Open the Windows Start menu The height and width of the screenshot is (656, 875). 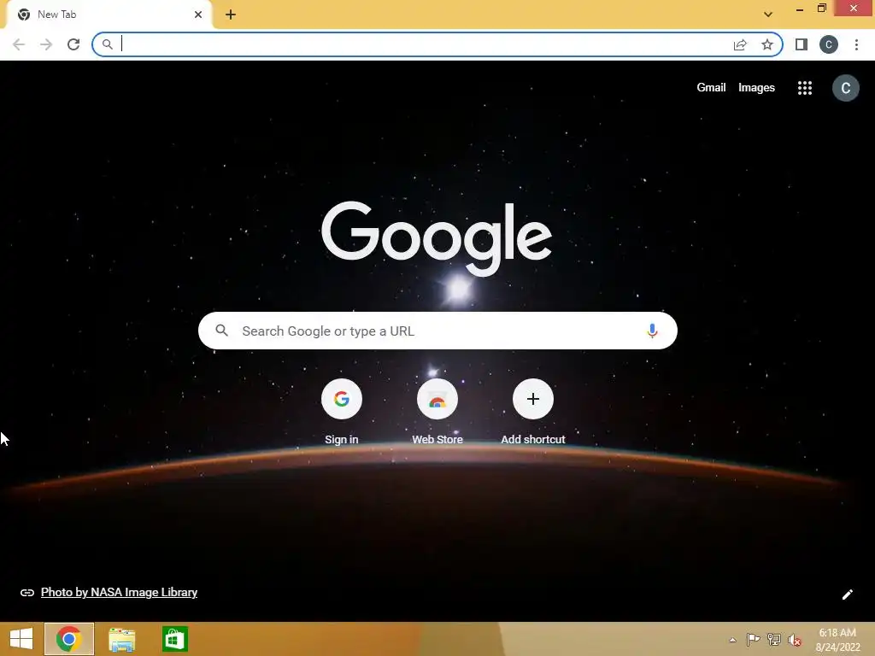tap(21, 639)
